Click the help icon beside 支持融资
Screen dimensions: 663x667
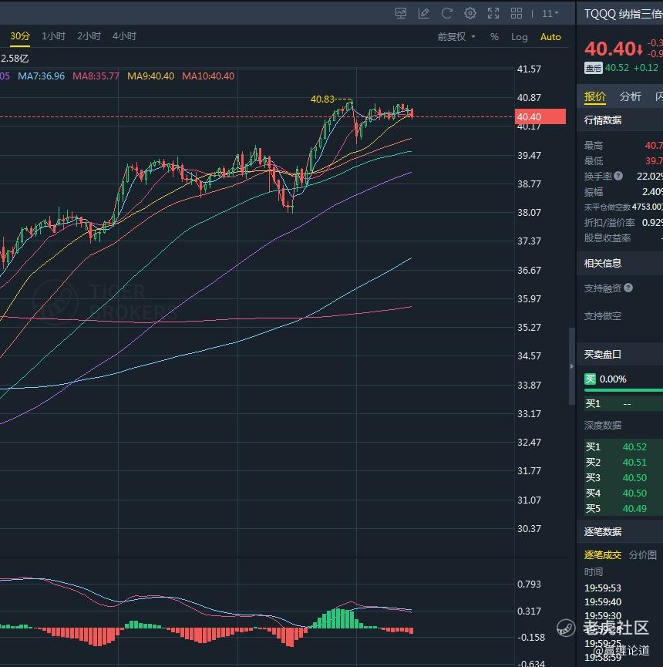coord(628,288)
